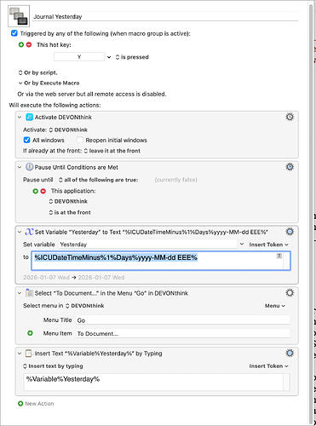
Task: Remove the hot key trigger with the red minus
Action: (x=29, y=44)
